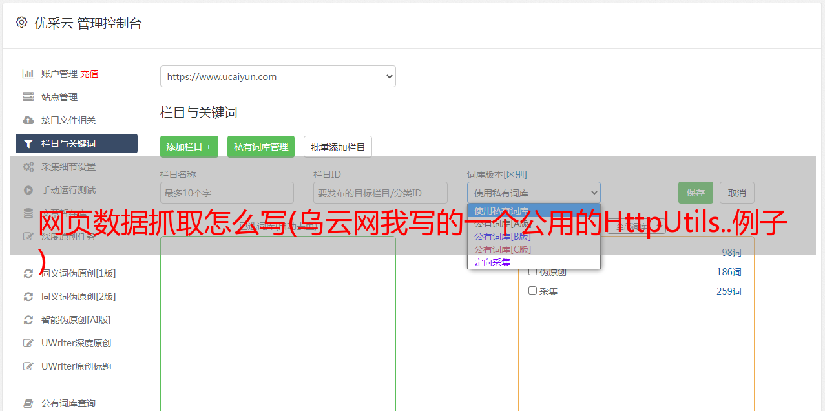Viewport: 825px width, 411px height.
Task: Click inside the green-bordered selected words box
Action: coord(278,323)
